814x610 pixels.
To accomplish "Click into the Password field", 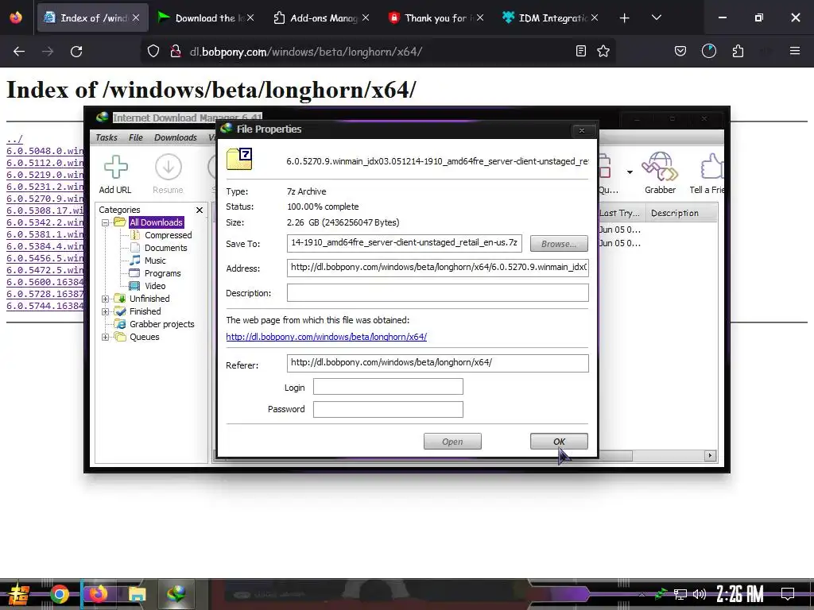I will pos(388,409).
